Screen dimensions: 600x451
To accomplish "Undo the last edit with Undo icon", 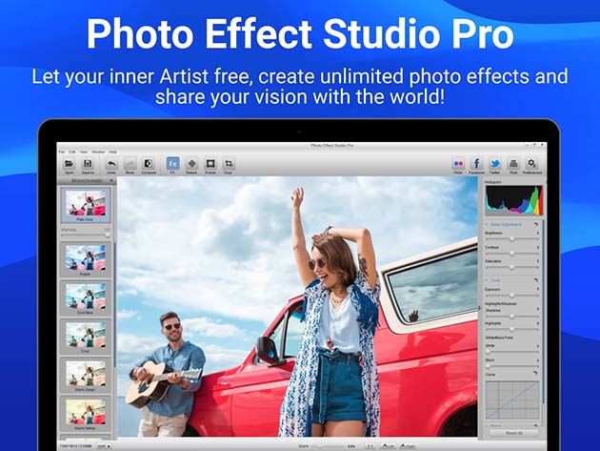I will click(111, 164).
